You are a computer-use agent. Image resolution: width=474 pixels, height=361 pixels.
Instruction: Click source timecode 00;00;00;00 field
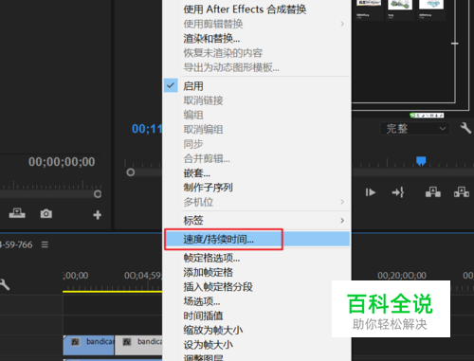(x=62, y=162)
